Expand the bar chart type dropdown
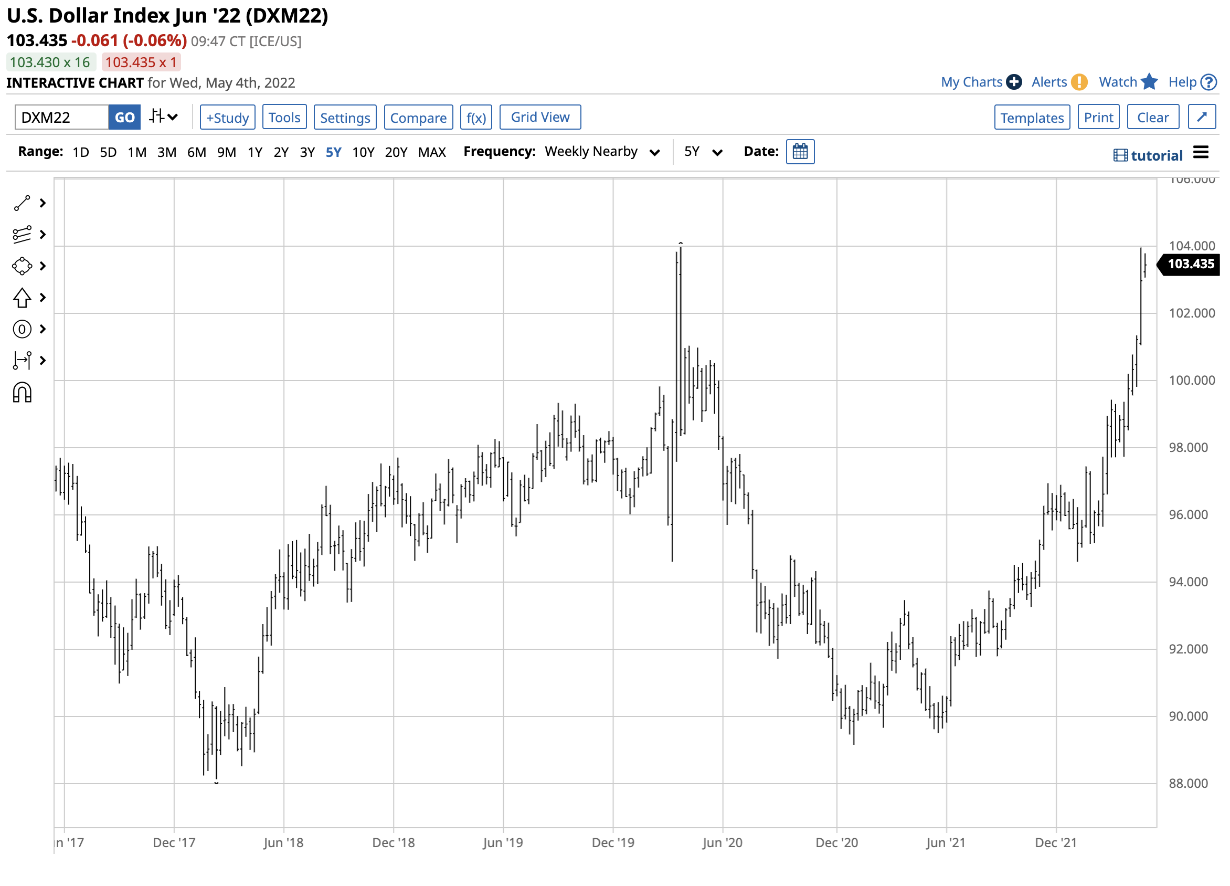The image size is (1230, 886). click(x=164, y=117)
